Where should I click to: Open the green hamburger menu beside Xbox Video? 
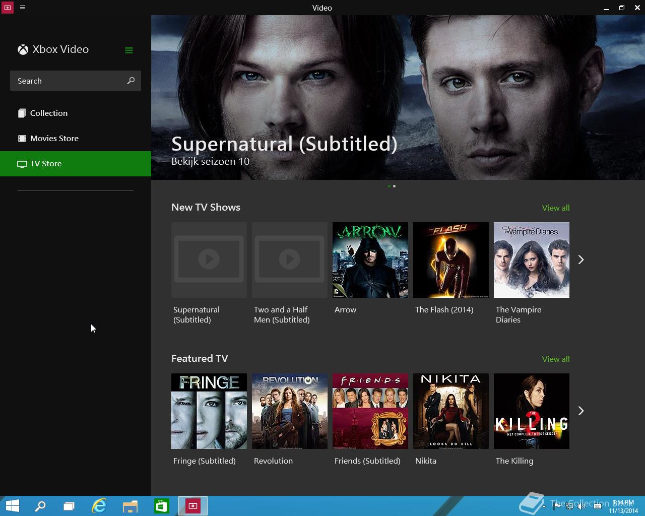pyautogui.click(x=129, y=50)
